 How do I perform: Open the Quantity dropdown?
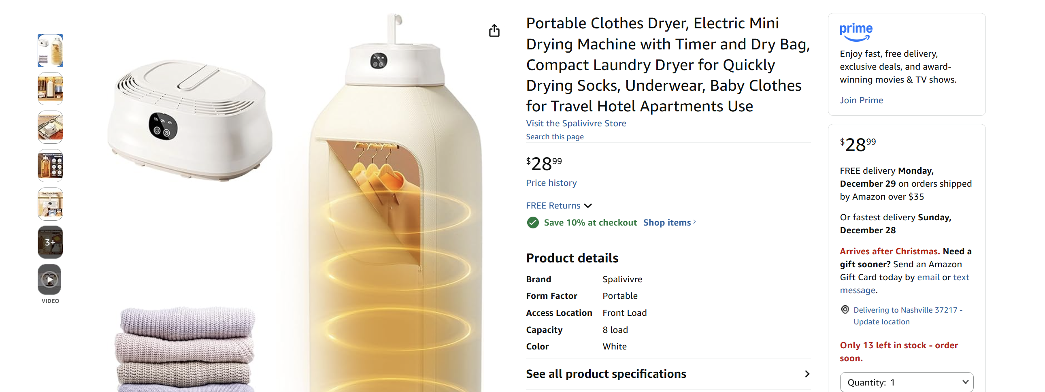click(x=906, y=382)
